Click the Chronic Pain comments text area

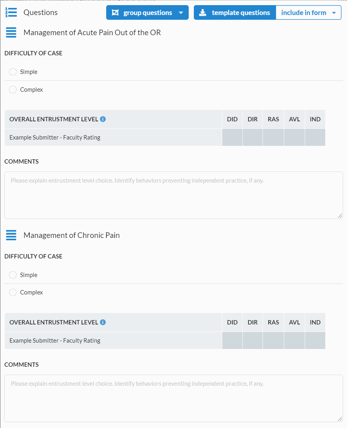pos(174,398)
